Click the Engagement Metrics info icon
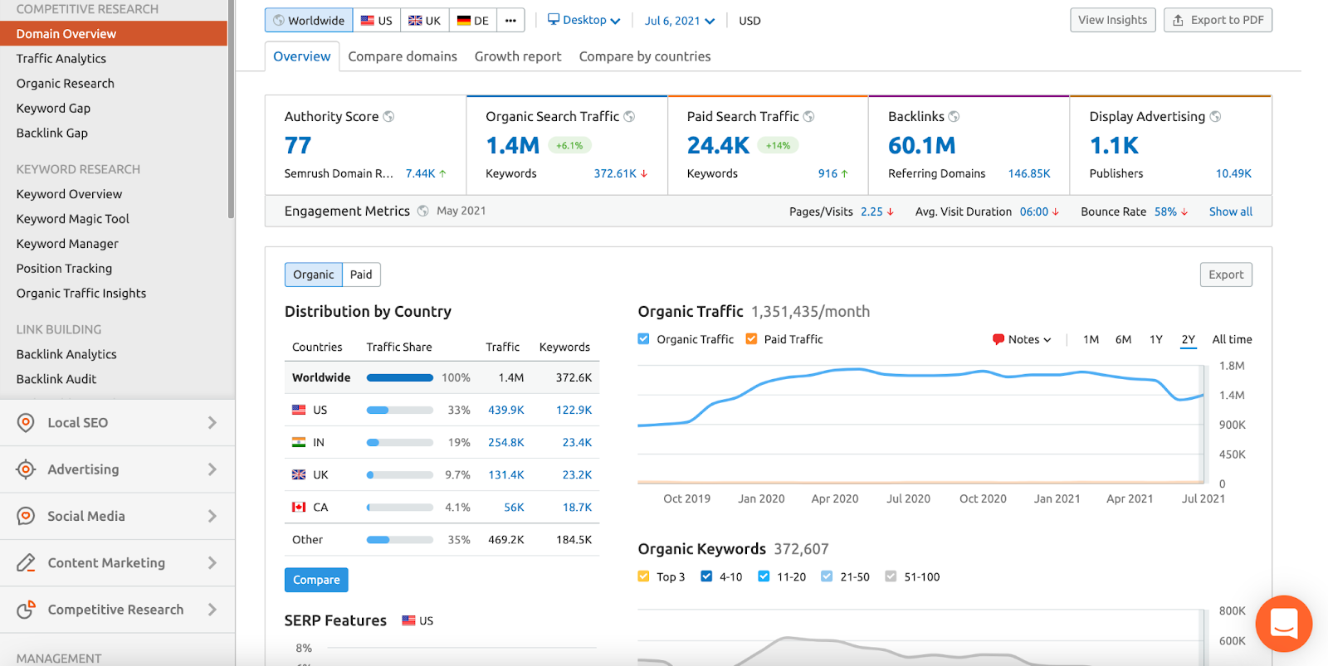 click(x=423, y=211)
